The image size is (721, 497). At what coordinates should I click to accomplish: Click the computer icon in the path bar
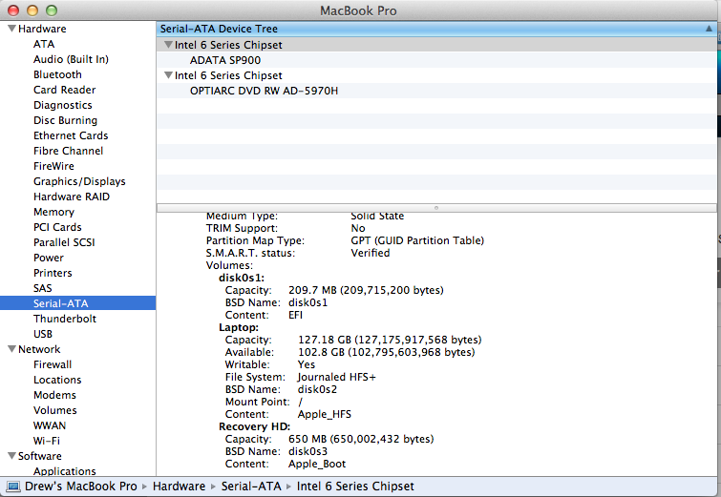pyautogui.click(x=13, y=487)
